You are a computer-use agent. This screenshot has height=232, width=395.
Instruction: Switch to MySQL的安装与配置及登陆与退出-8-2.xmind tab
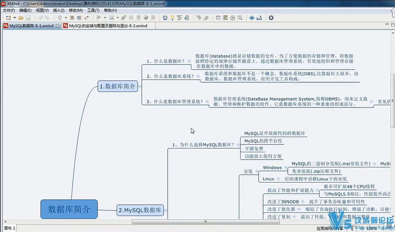pos(108,26)
